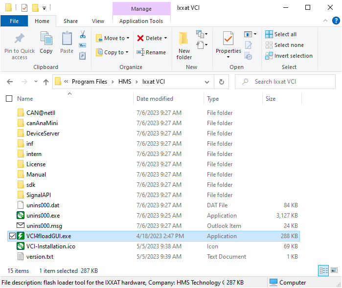Switch to the Home tab
The width and height of the screenshot is (342, 288).
point(42,21)
